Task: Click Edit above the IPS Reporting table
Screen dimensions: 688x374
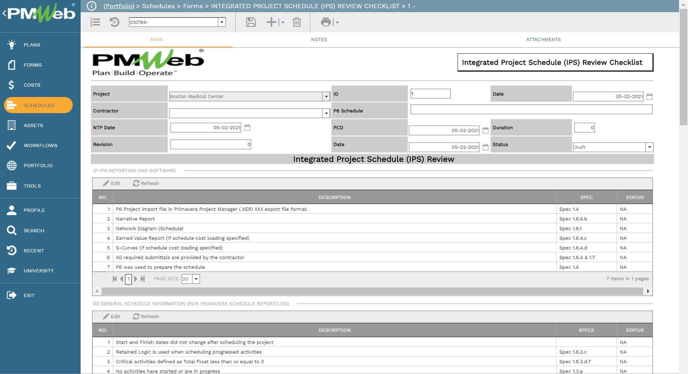Action: (x=111, y=183)
